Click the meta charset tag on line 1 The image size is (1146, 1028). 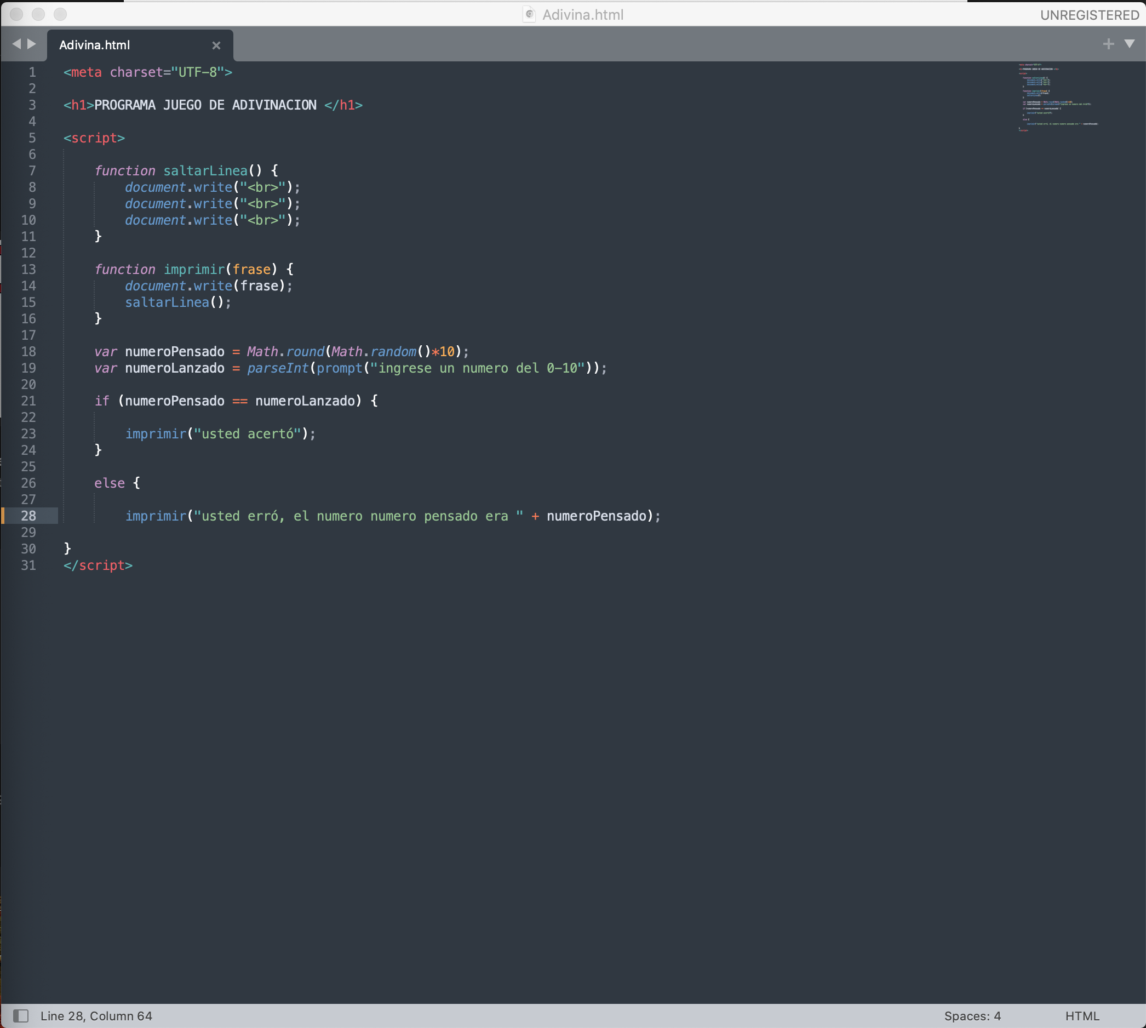click(148, 72)
